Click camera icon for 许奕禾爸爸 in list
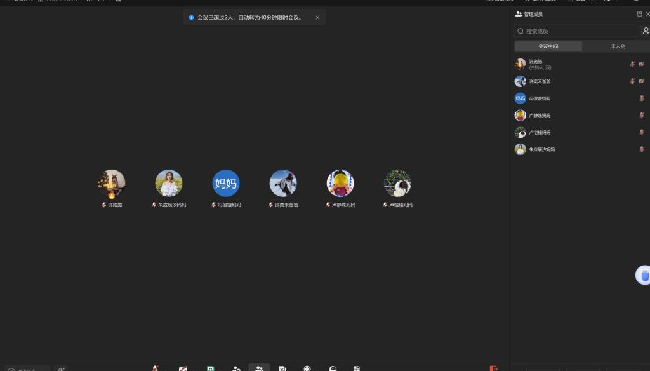 pyautogui.click(x=642, y=81)
